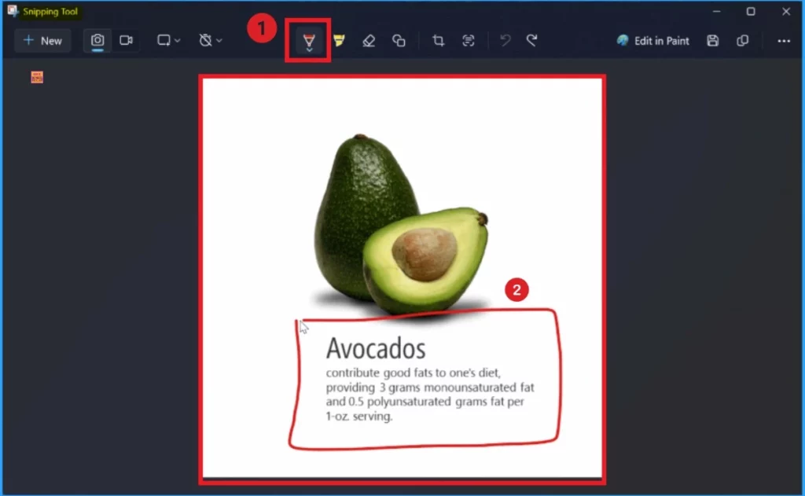Activate the Image crop tool

(438, 41)
